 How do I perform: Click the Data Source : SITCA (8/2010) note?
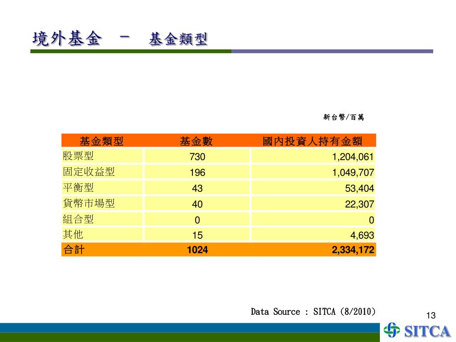click(x=313, y=312)
